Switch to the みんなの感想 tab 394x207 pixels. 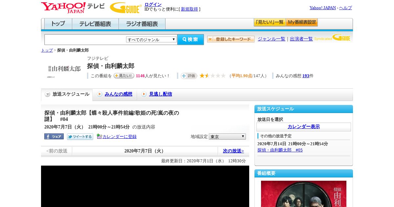pyautogui.click(x=119, y=94)
